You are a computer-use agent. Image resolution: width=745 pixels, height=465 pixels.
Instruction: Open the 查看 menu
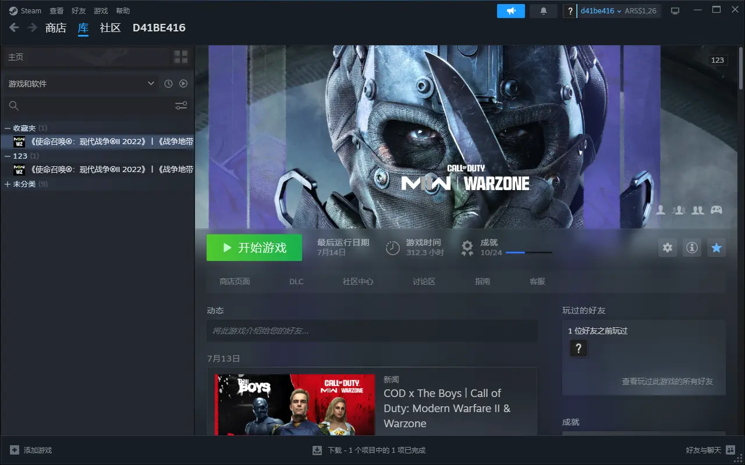point(56,10)
